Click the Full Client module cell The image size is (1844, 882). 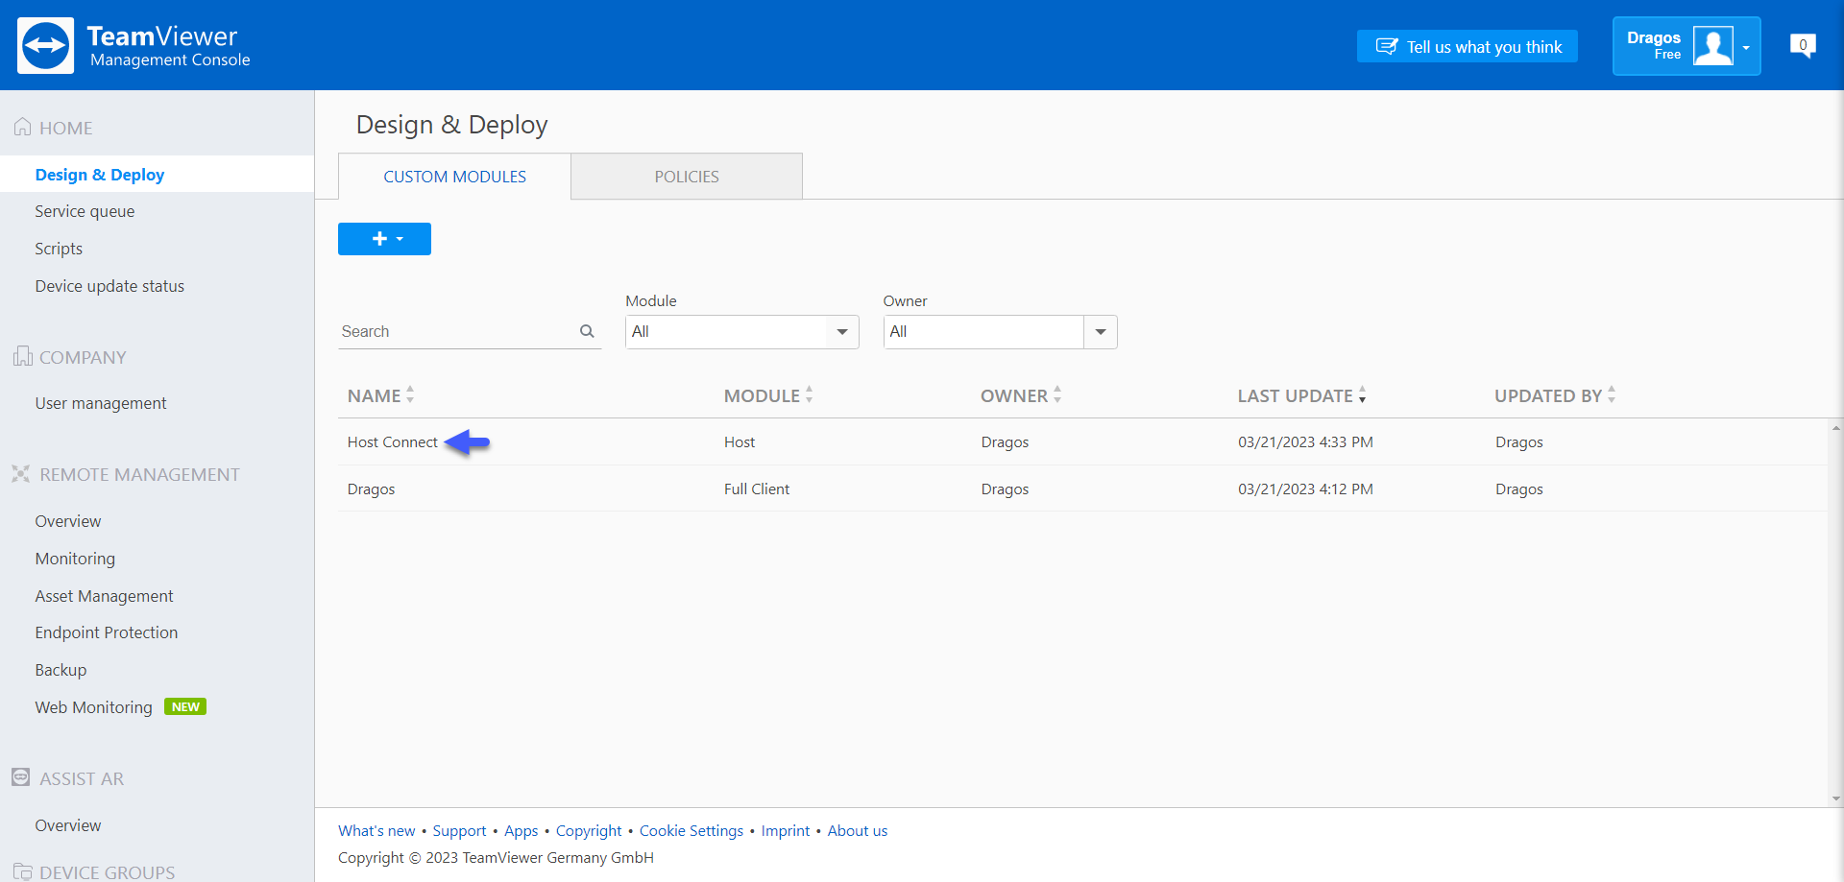tap(757, 489)
